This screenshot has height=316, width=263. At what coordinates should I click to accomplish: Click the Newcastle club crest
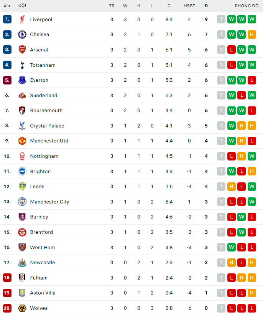coord(22,263)
